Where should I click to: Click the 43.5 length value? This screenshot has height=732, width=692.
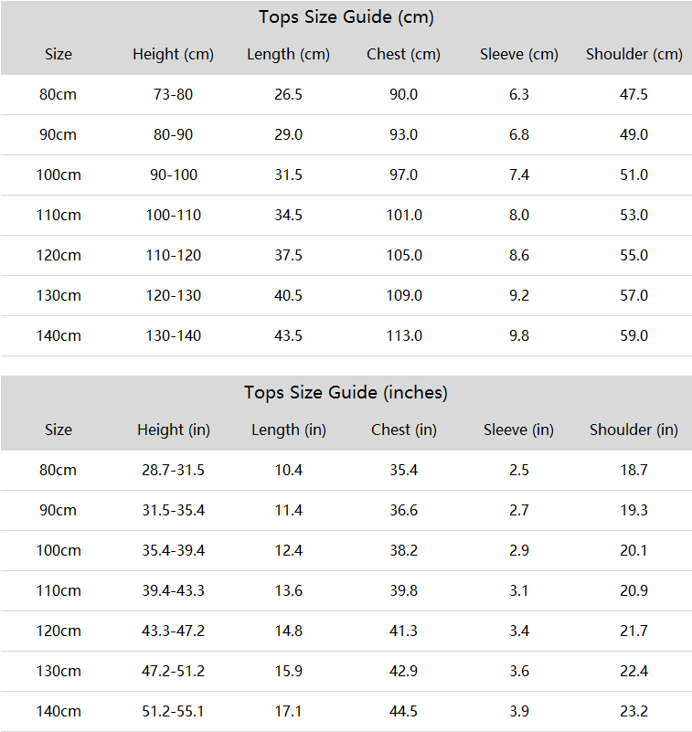coord(288,335)
